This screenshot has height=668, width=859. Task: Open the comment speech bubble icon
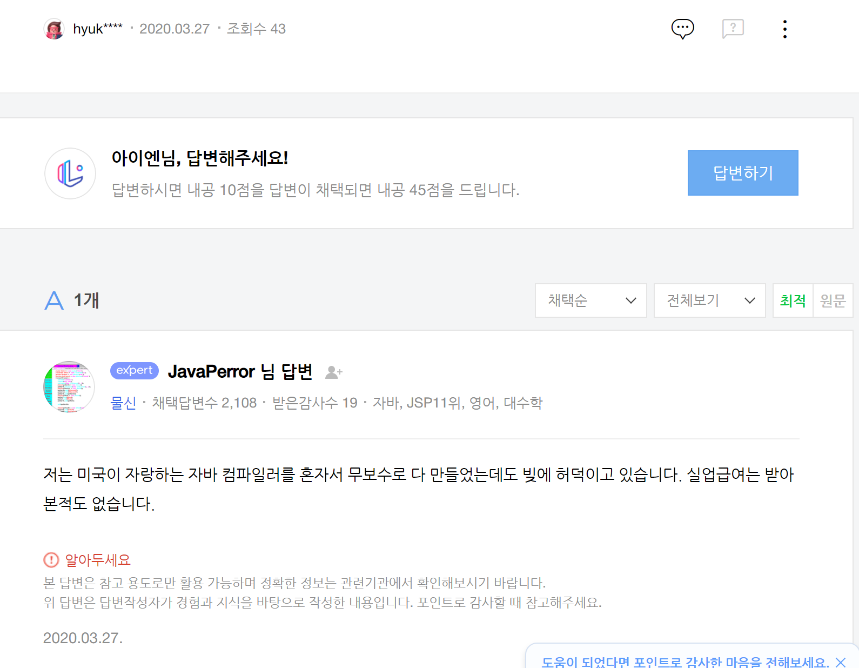point(682,29)
